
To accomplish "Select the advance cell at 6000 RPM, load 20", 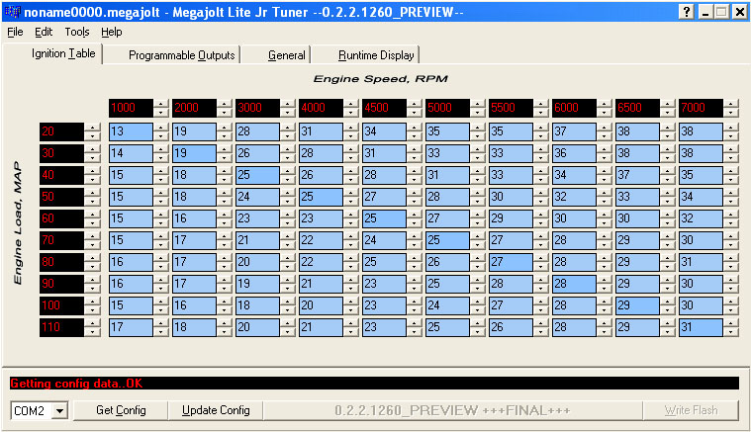I will pyautogui.click(x=574, y=131).
